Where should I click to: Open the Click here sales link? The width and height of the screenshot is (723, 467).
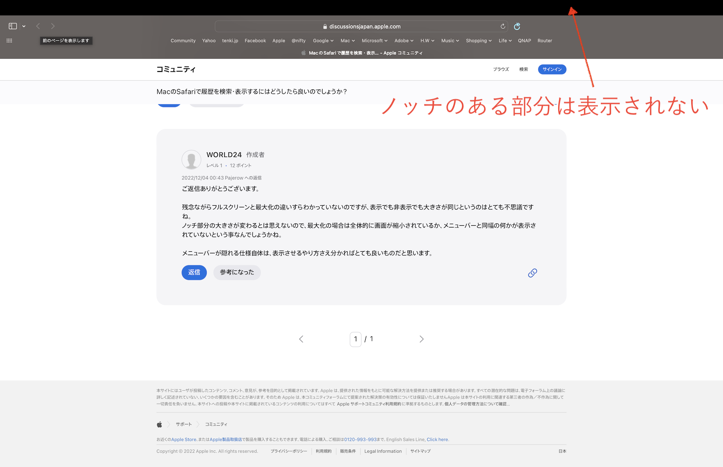tap(437, 439)
